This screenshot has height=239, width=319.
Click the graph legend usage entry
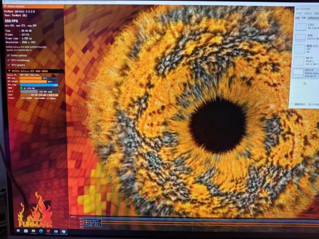[93, 225]
